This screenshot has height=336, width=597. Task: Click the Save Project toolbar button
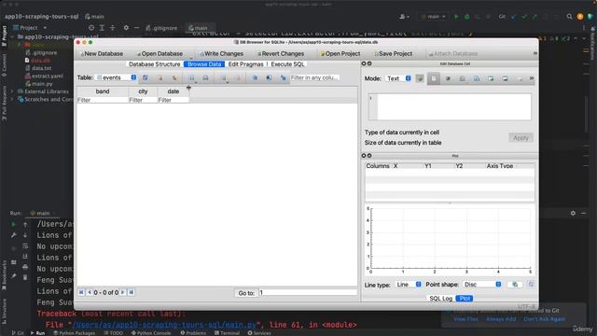(393, 54)
